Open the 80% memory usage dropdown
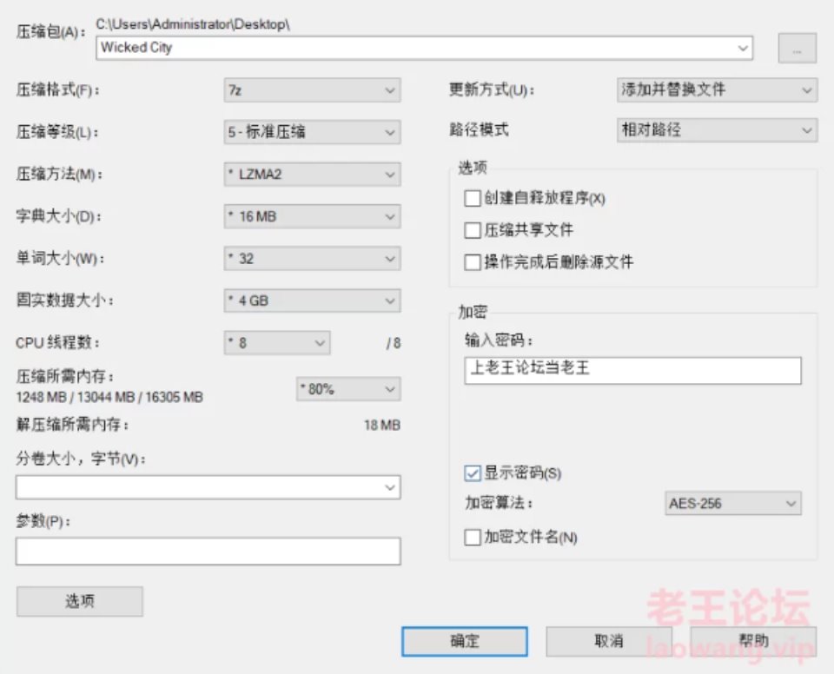 [x=347, y=389]
